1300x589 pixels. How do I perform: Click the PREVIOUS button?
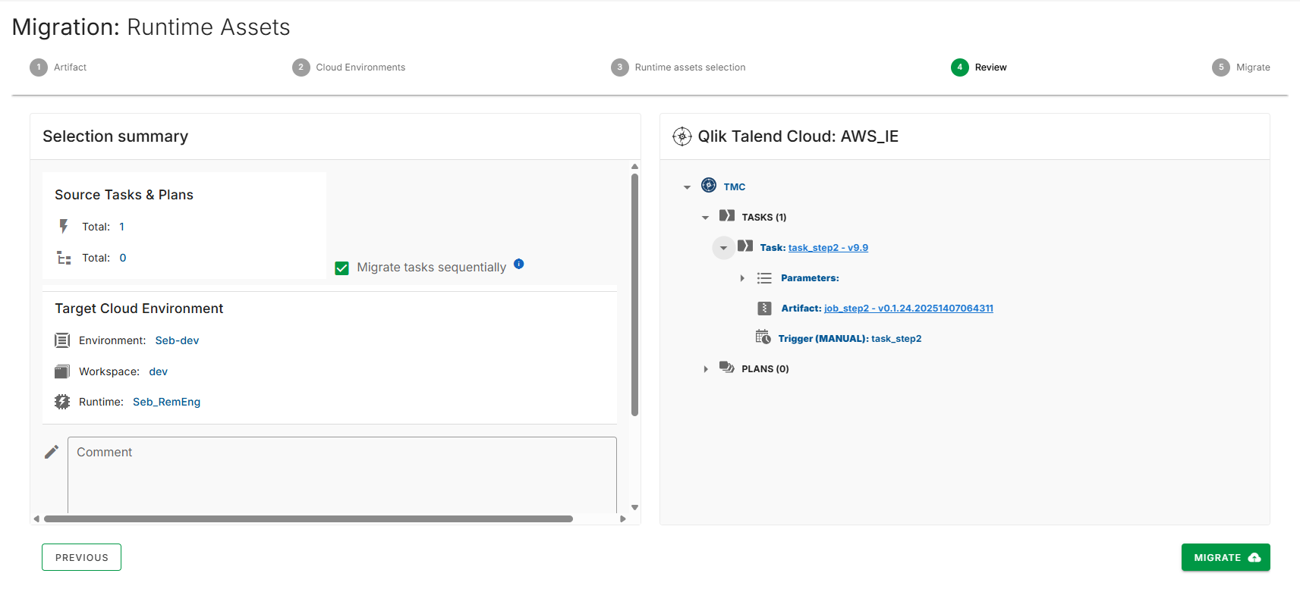tap(81, 557)
